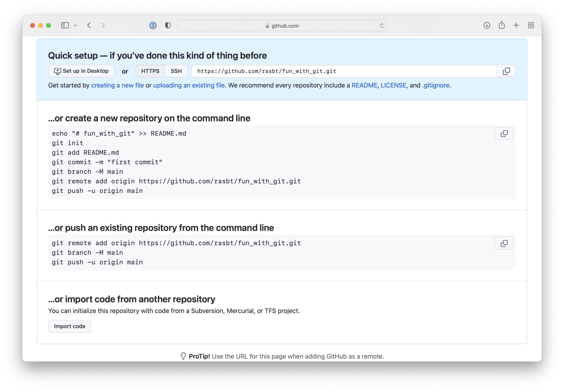Viewport: 564px width, 391px height.
Task: Copy the repository URL
Action: tap(506, 71)
